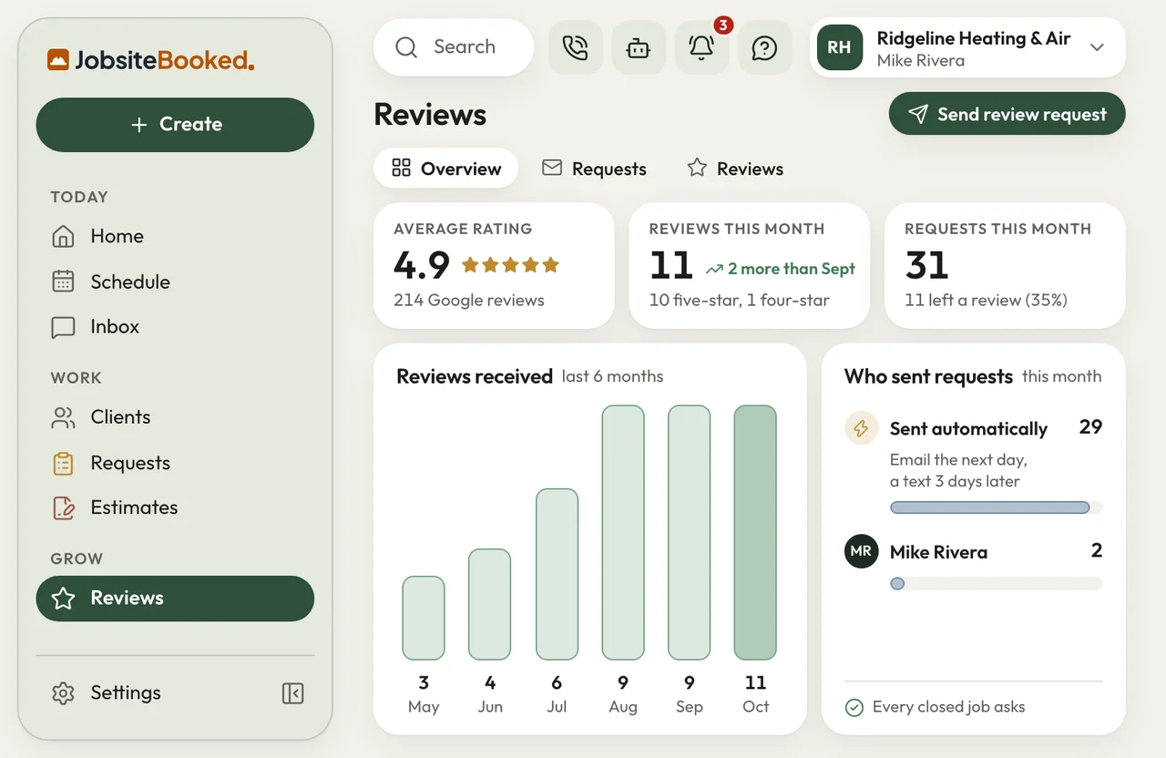Screen dimensions: 1166x758
Task: Click into the Search field
Action: [454, 47]
